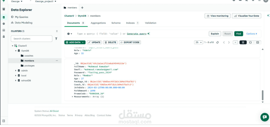Click the Generate query link
This screenshot has height=127, width=270.
[137, 34]
